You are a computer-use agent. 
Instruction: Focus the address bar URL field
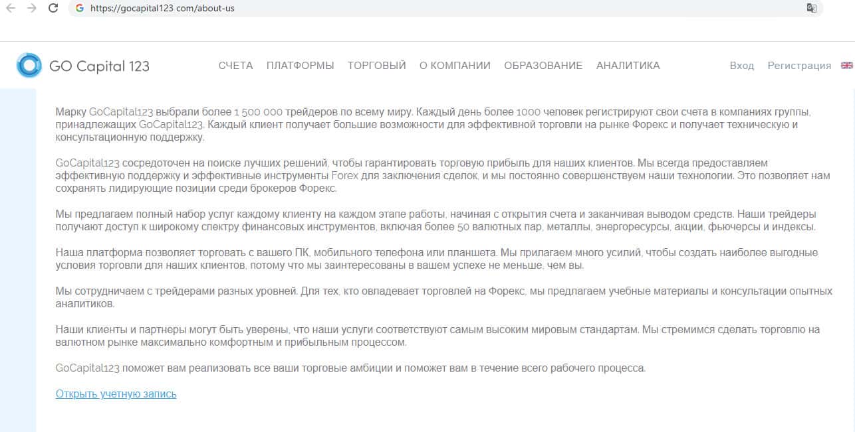click(445, 9)
